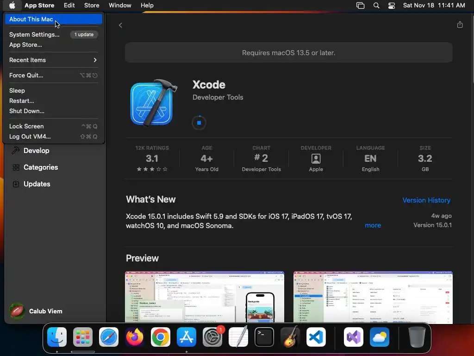Open the Help menu
The width and height of the screenshot is (474, 356).
pos(147,5)
